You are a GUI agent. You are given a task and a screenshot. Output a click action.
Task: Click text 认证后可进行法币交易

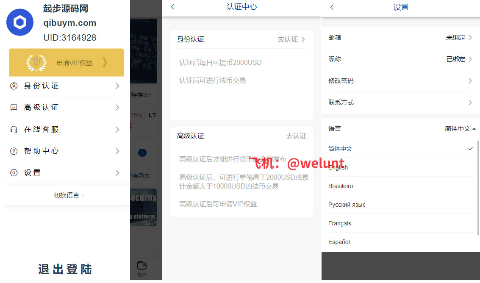[212, 80]
